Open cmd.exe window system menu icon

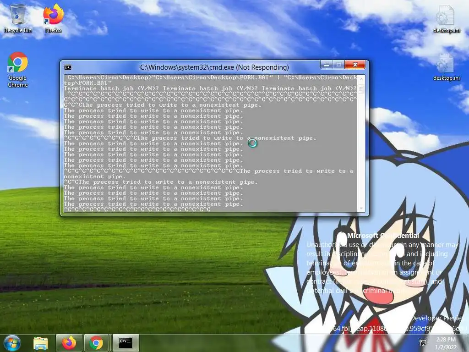[68, 67]
